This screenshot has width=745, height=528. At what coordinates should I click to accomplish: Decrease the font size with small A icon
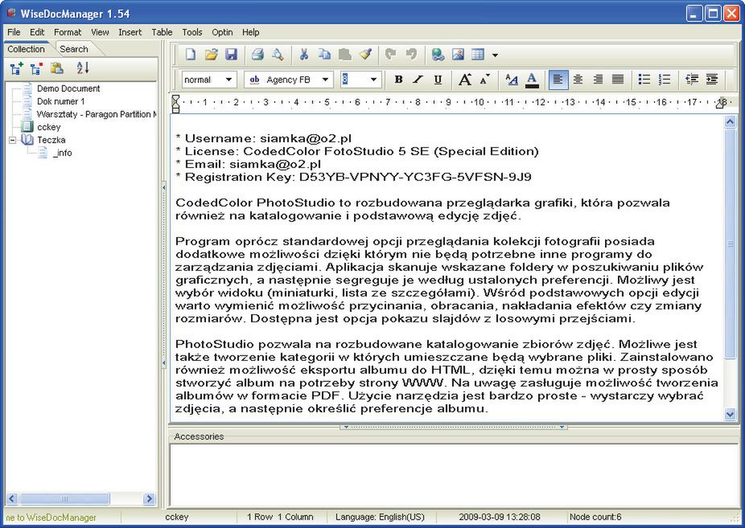coord(484,80)
